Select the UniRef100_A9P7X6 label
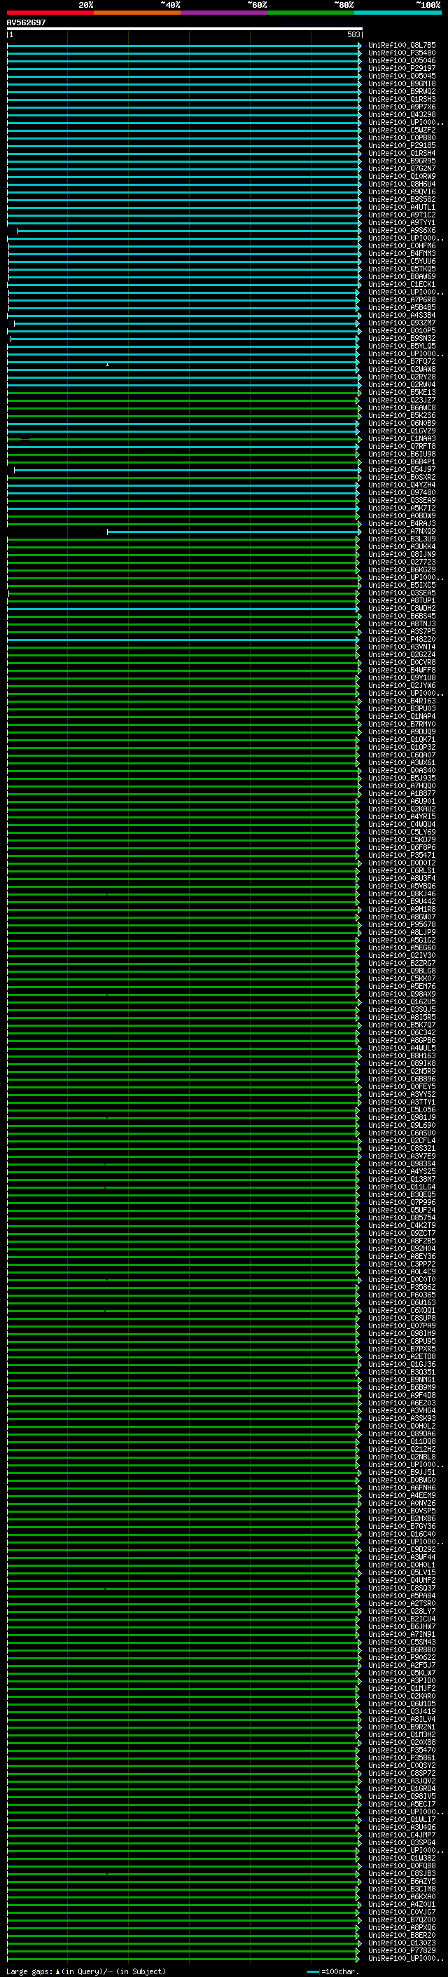Viewport: 448px width, 1977px height. pyautogui.click(x=402, y=107)
